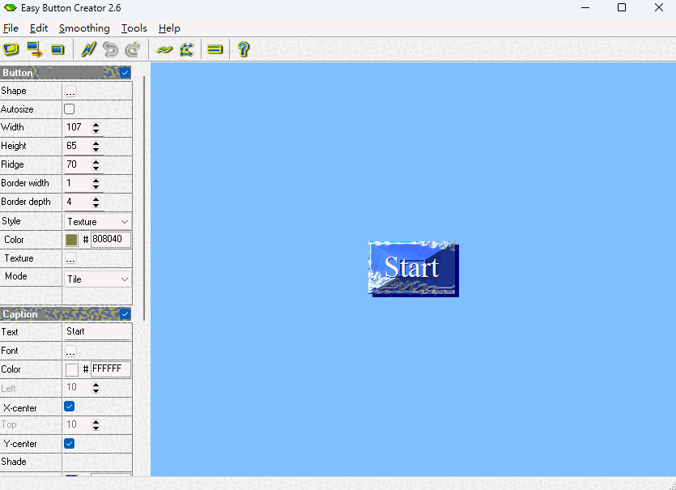This screenshot has width=676, height=490.
Task: Toggle the X-center caption option
Action: pyautogui.click(x=69, y=407)
